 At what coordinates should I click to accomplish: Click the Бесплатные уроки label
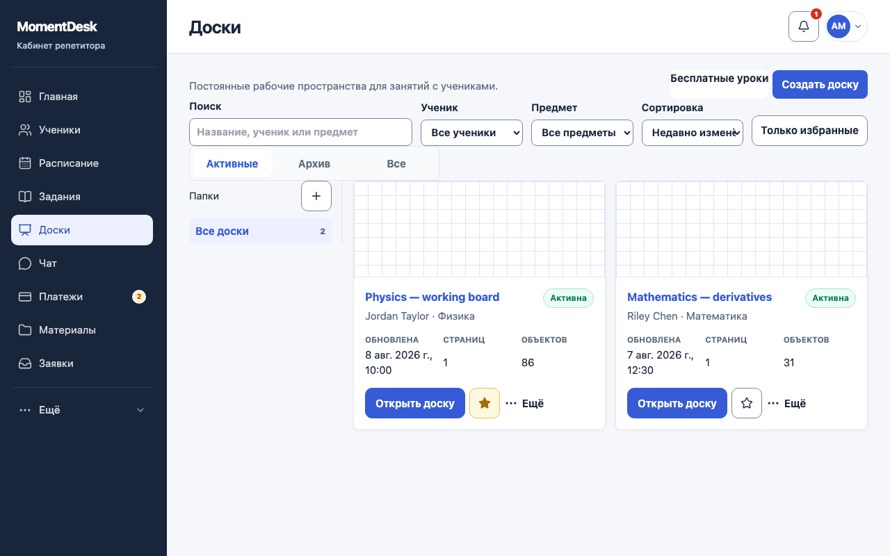pos(720,79)
